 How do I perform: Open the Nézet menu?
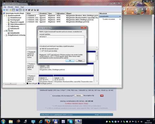(x=17, y=7)
